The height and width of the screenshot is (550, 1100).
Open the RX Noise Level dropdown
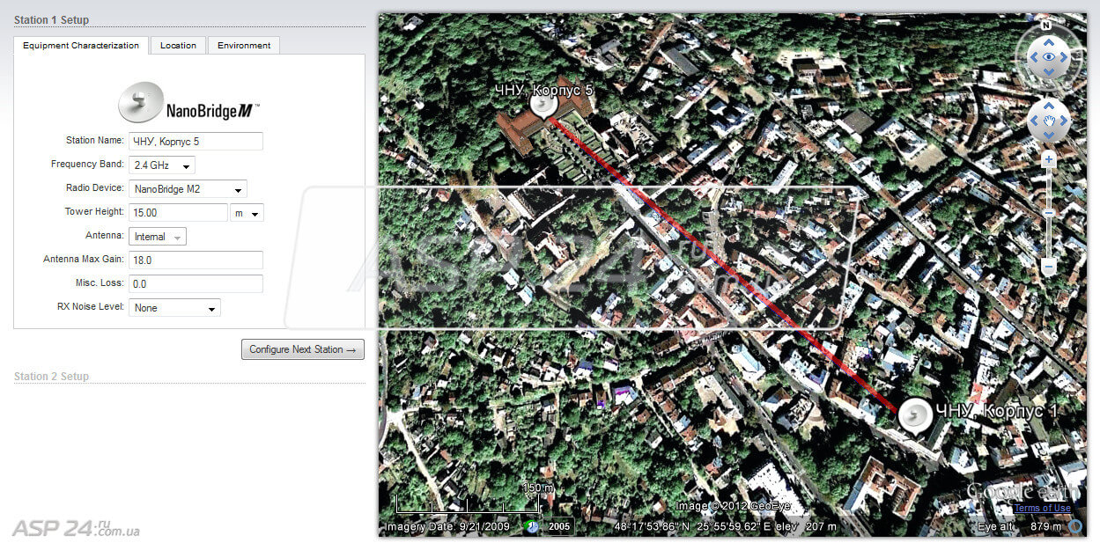coord(174,308)
